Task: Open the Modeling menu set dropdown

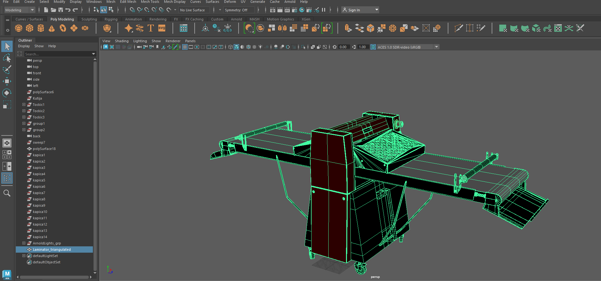Action: click(x=20, y=10)
